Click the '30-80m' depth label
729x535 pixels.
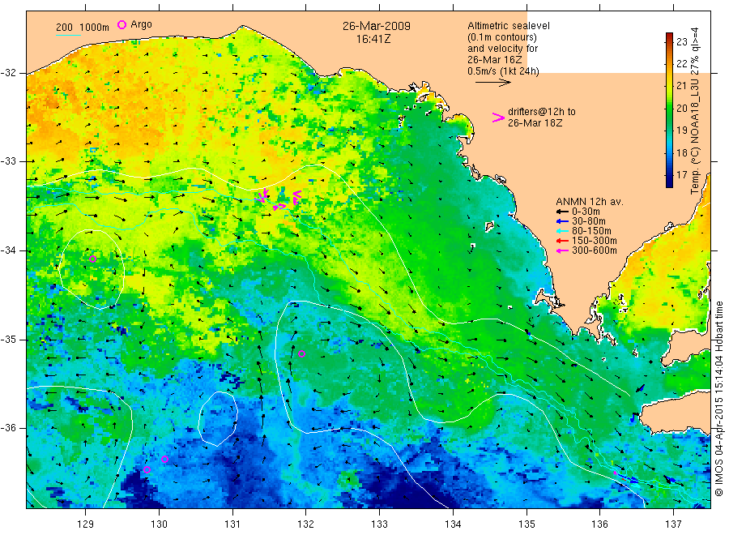[x=589, y=221]
